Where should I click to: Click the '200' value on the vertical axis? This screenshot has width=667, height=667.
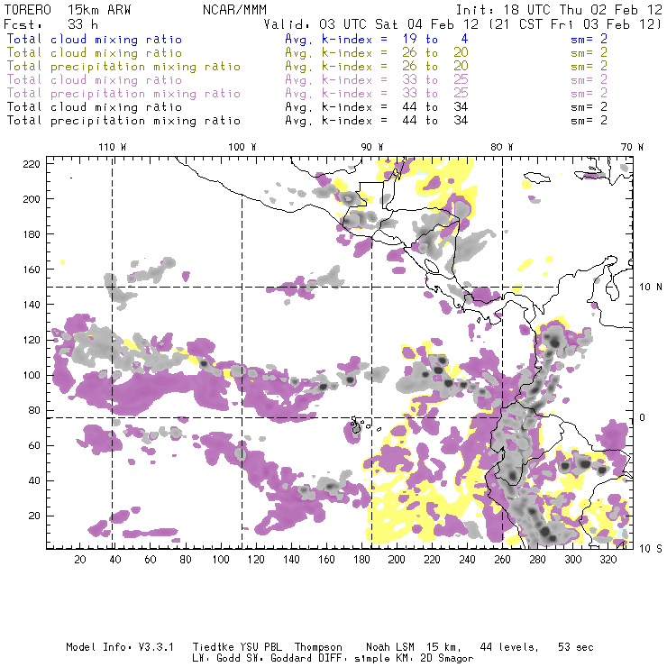click(32, 198)
